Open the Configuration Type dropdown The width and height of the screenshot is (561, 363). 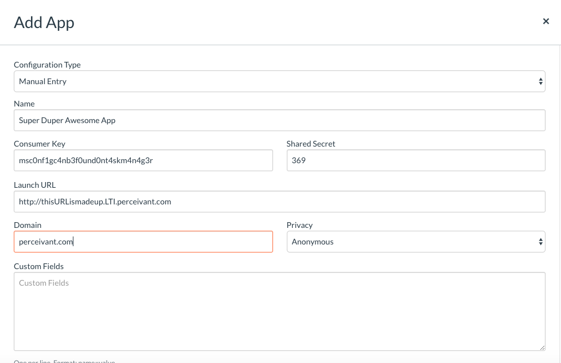click(279, 81)
